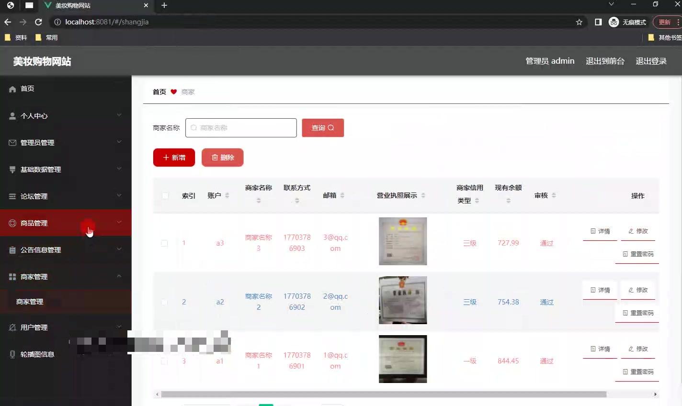The height and width of the screenshot is (406, 682).
Task: Click the incognito 无痕模式 icon
Action: click(x=614, y=22)
